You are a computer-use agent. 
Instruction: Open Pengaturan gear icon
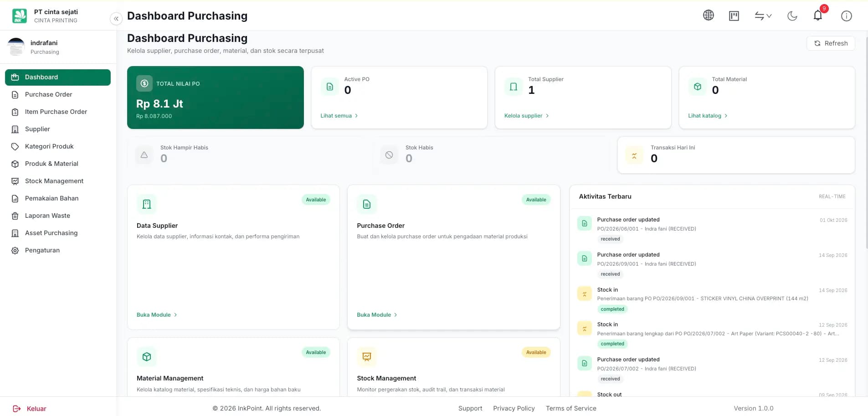[x=15, y=251]
